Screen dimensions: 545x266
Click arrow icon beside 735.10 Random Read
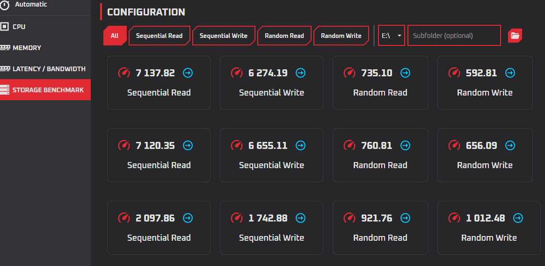[x=406, y=73]
